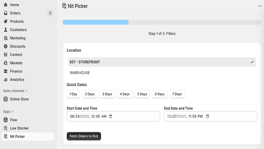Click the Products tag icon
This screenshot has width=264, height=149.
pos(5,21)
